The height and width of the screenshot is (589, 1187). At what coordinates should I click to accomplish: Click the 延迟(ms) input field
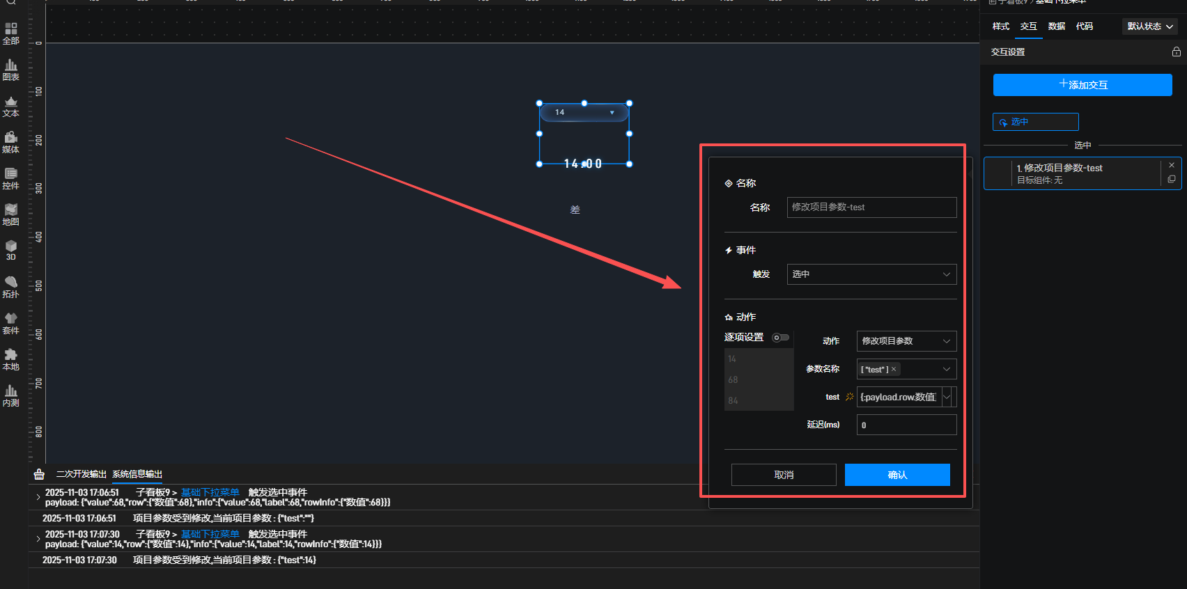(906, 425)
